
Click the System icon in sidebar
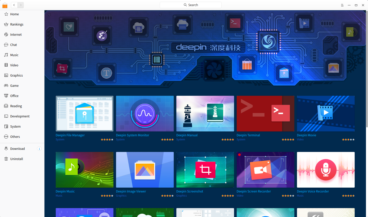[x=6, y=126]
